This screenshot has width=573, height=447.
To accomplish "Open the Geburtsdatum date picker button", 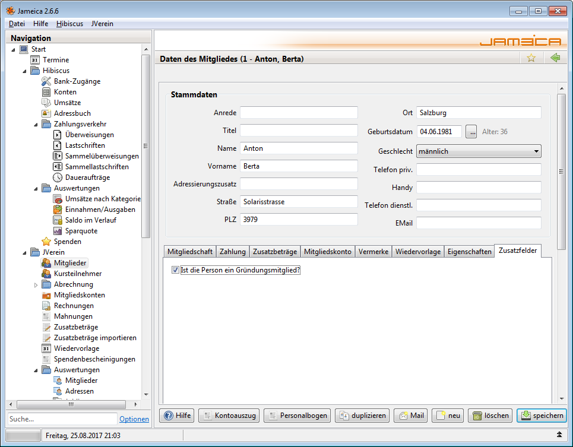I will click(471, 132).
